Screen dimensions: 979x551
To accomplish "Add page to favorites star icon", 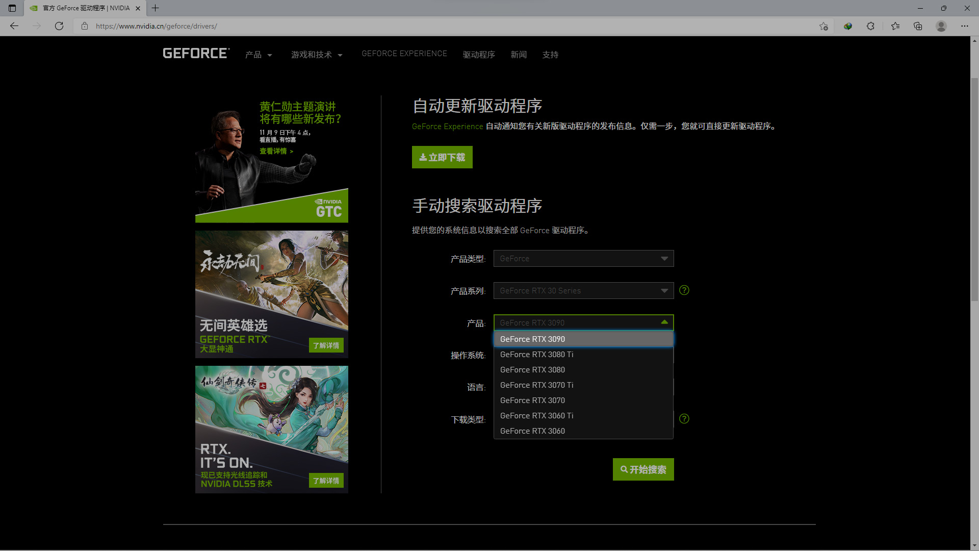I will click(x=823, y=26).
